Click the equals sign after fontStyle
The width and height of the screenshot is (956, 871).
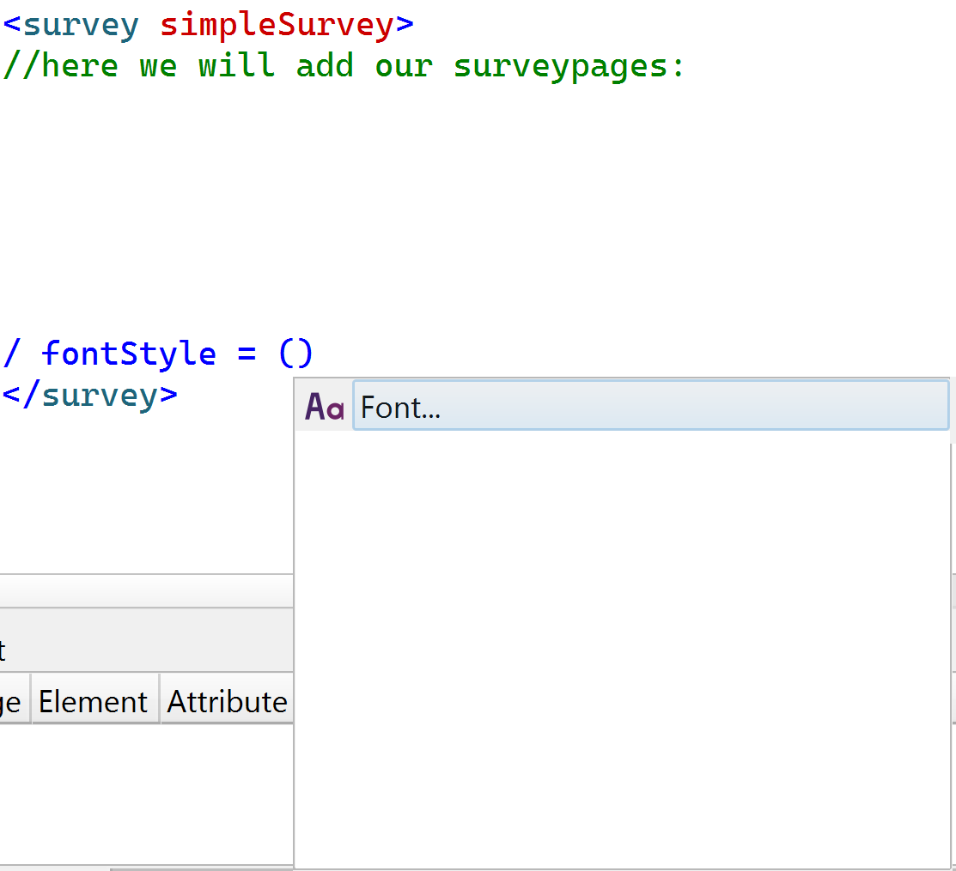click(247, 354)
